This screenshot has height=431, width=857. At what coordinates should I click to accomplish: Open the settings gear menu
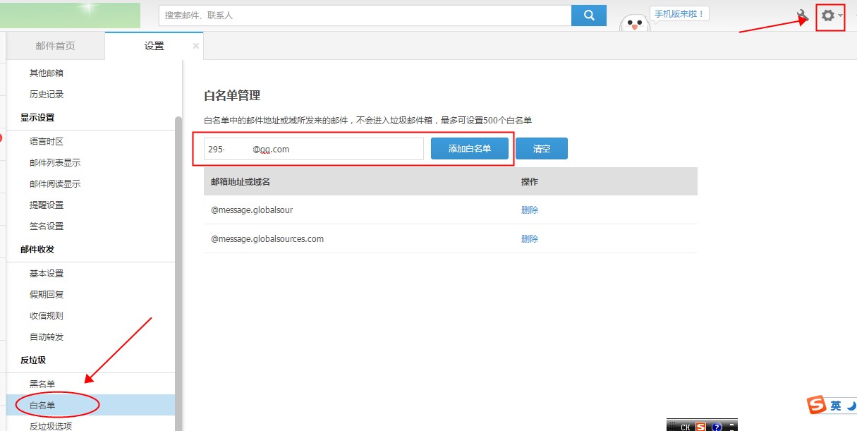(x=828, y=16)
